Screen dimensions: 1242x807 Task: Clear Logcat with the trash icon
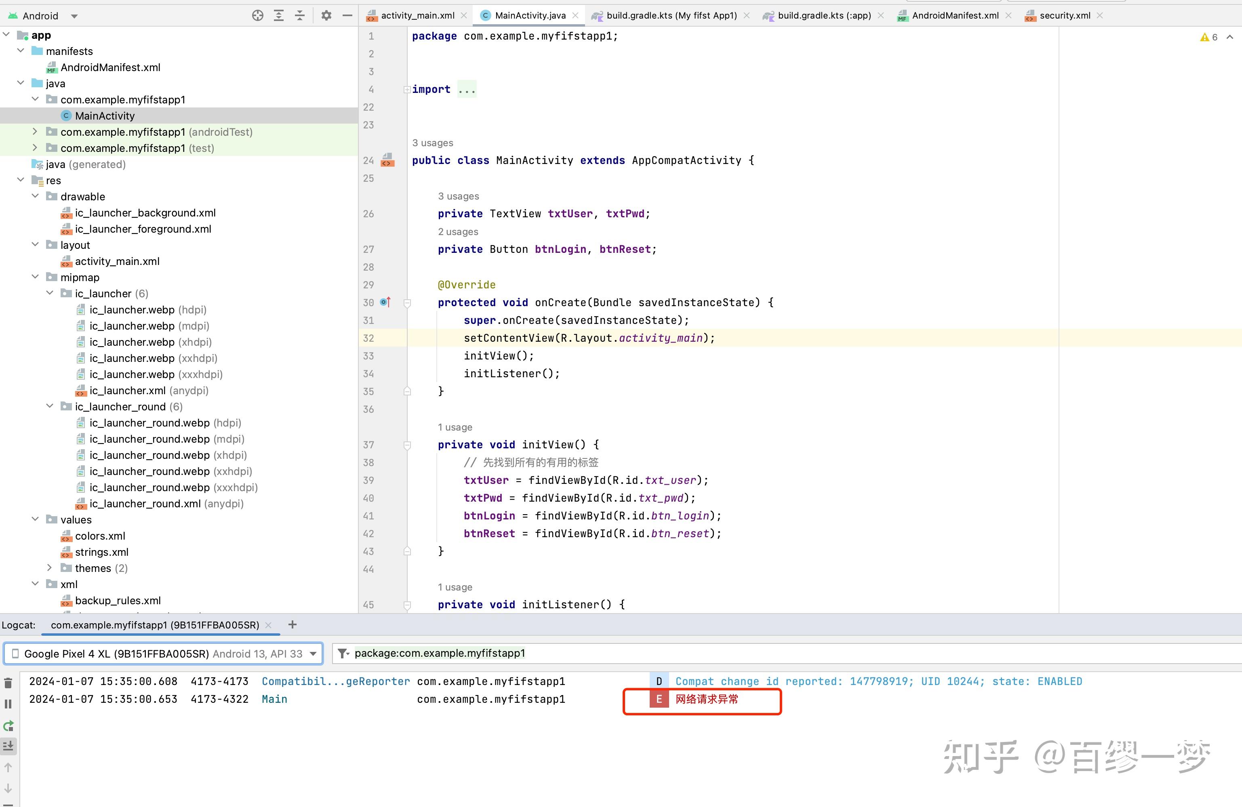(8, 683)
